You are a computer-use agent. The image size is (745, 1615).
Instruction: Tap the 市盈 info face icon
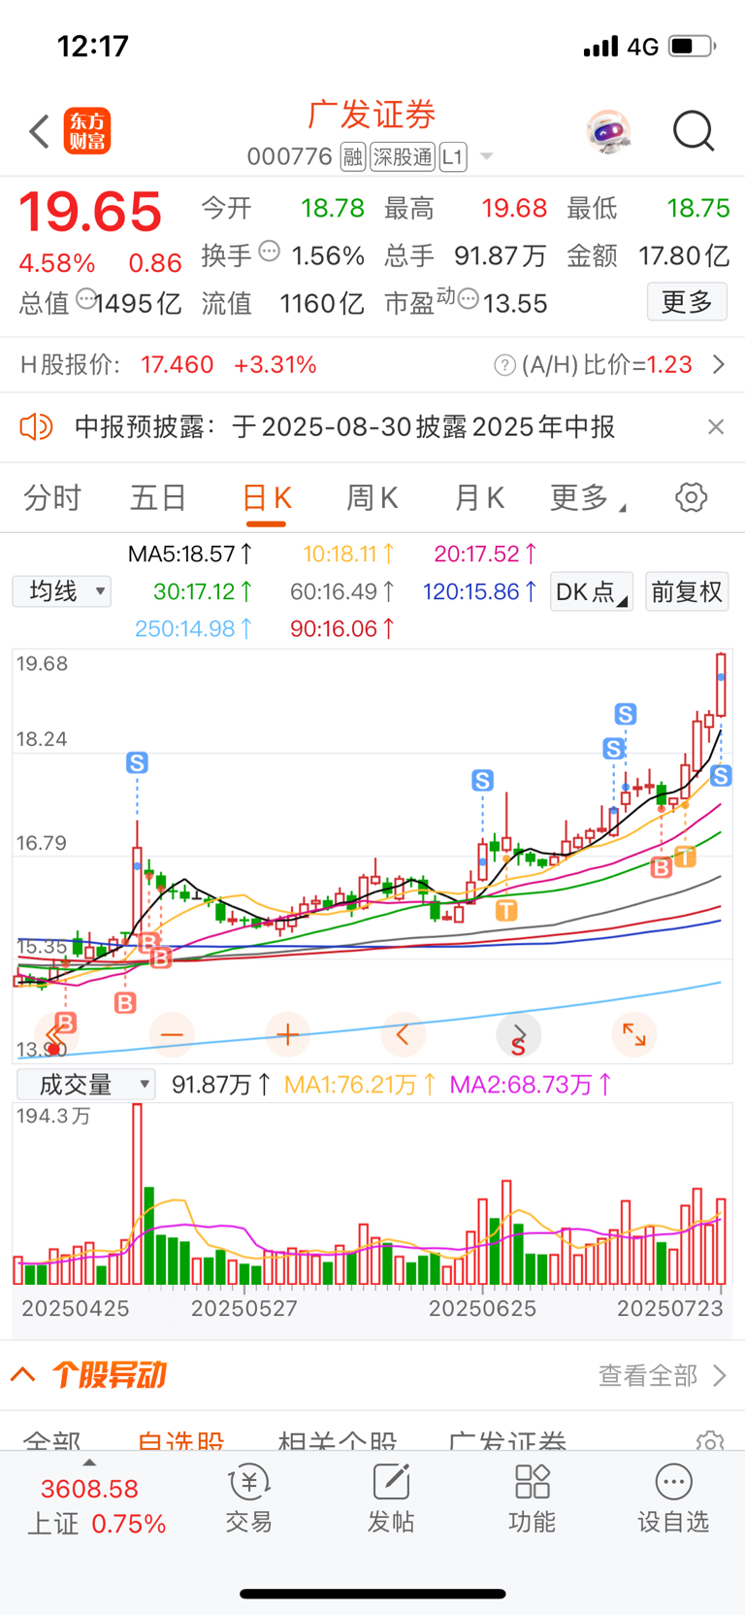click(468, 299)
